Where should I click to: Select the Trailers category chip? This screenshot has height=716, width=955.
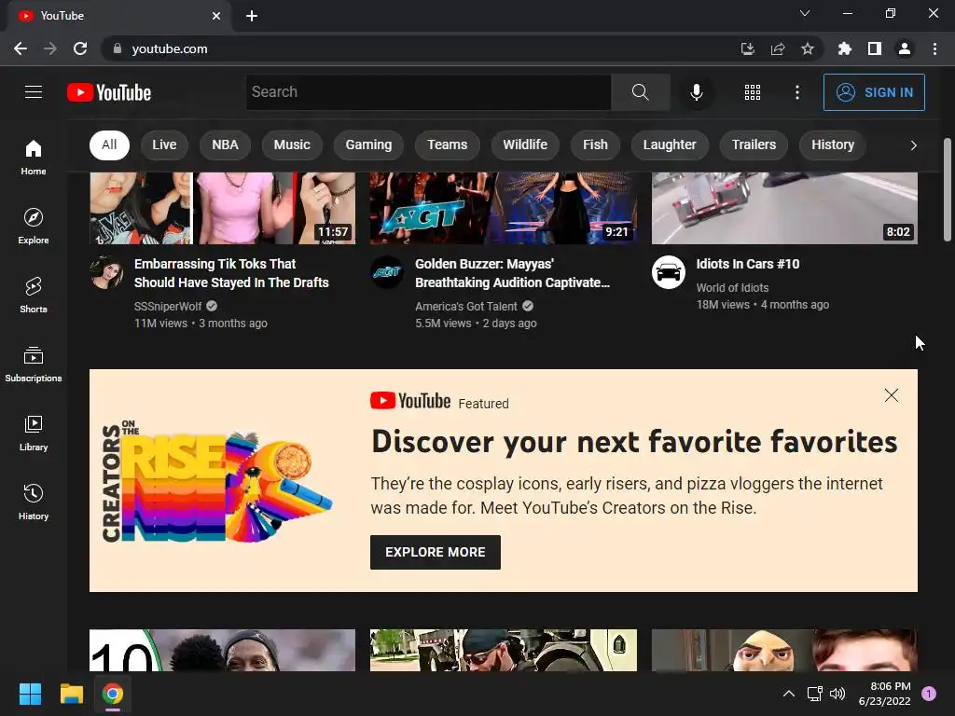754,145
